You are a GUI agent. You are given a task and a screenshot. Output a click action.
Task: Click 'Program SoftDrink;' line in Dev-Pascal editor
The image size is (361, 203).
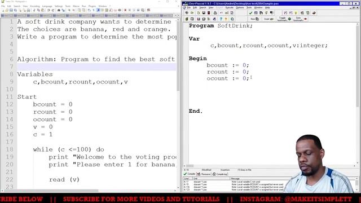pyautogui.click(x=221, y=26)
